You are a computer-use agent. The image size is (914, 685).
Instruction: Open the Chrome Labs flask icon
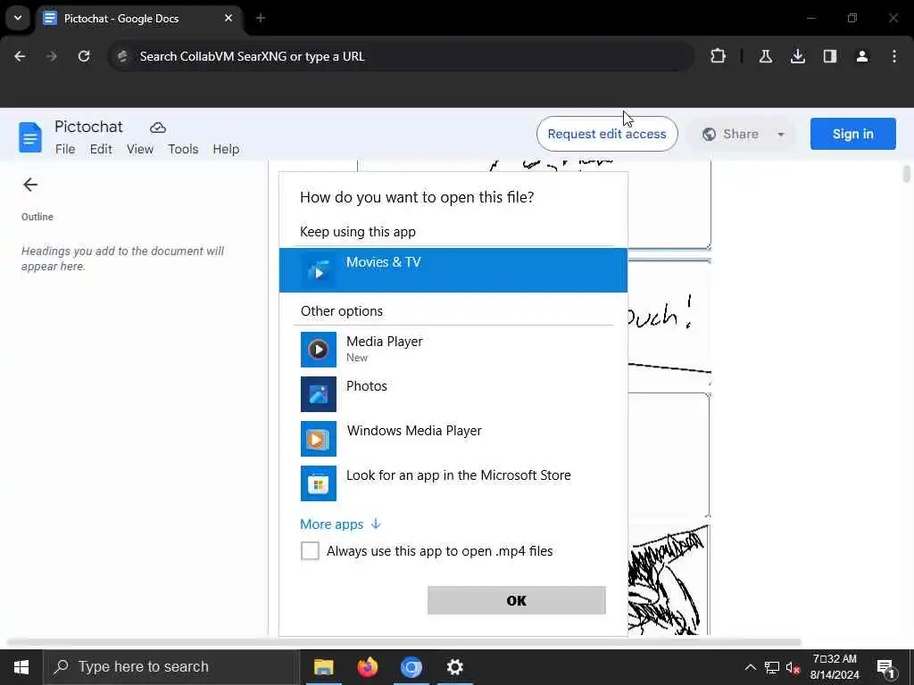[765, 56]
